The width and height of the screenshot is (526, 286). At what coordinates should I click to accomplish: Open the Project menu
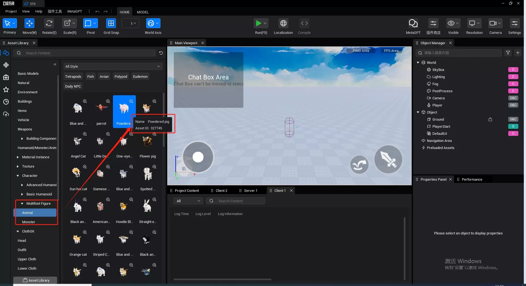11,11
